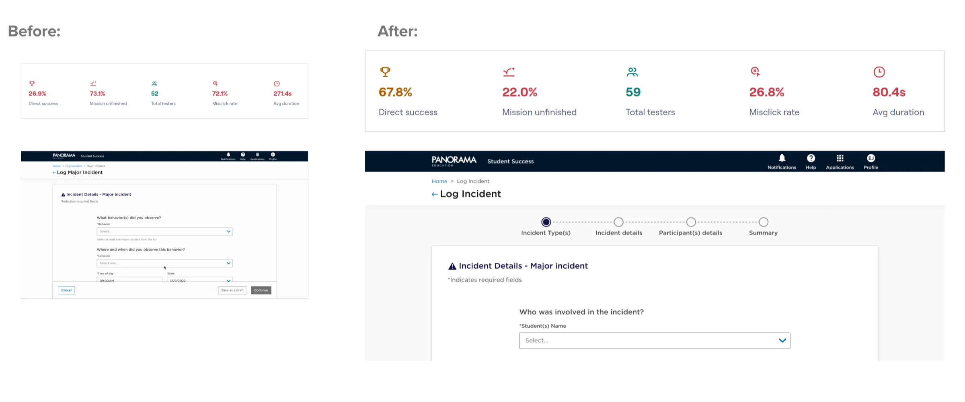This screenshot has height=402, width=965.
Task: Click back arrow beside Log Major Incident
Action: pyautogui.click(x=54, y=173)
